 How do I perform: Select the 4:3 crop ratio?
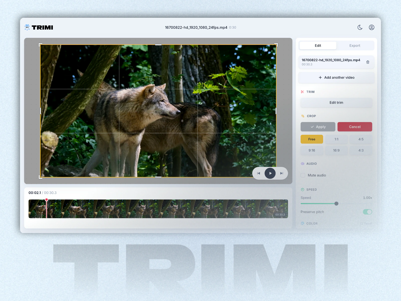(361, 150)
